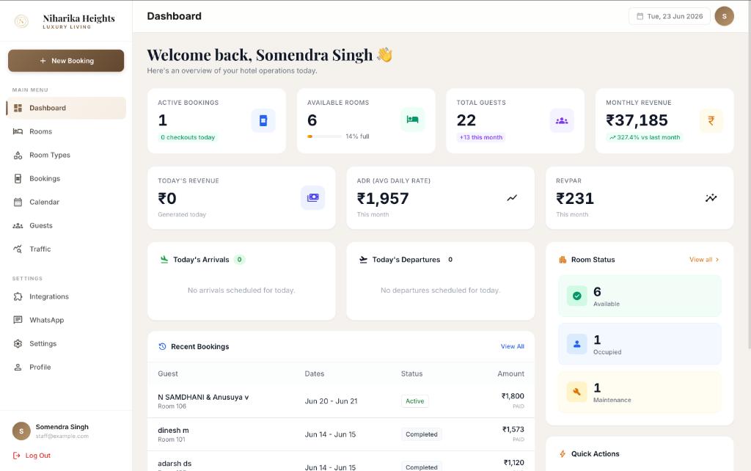Viewport: 751px width, 471px height.
Task: Click the 1 Maintenance room status card
Action: [x=640, y=392]
